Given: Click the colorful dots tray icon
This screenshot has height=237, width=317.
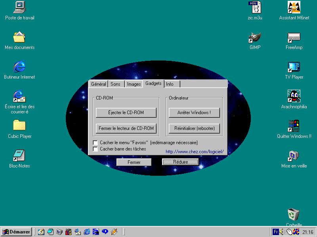Looking at the screenshot, I should (296, 232).
